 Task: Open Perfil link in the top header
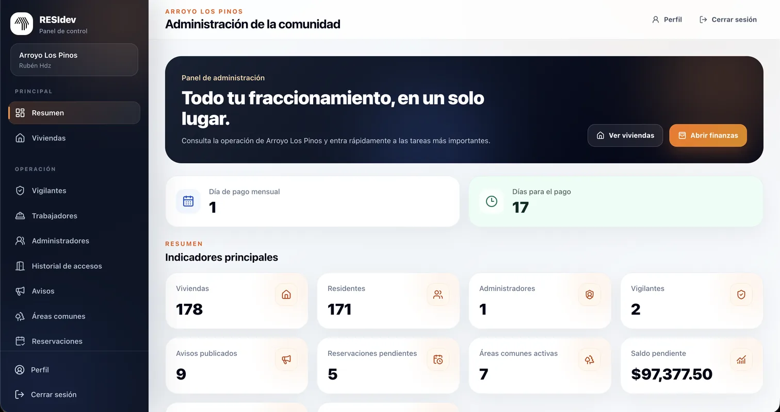pos(667,20)
